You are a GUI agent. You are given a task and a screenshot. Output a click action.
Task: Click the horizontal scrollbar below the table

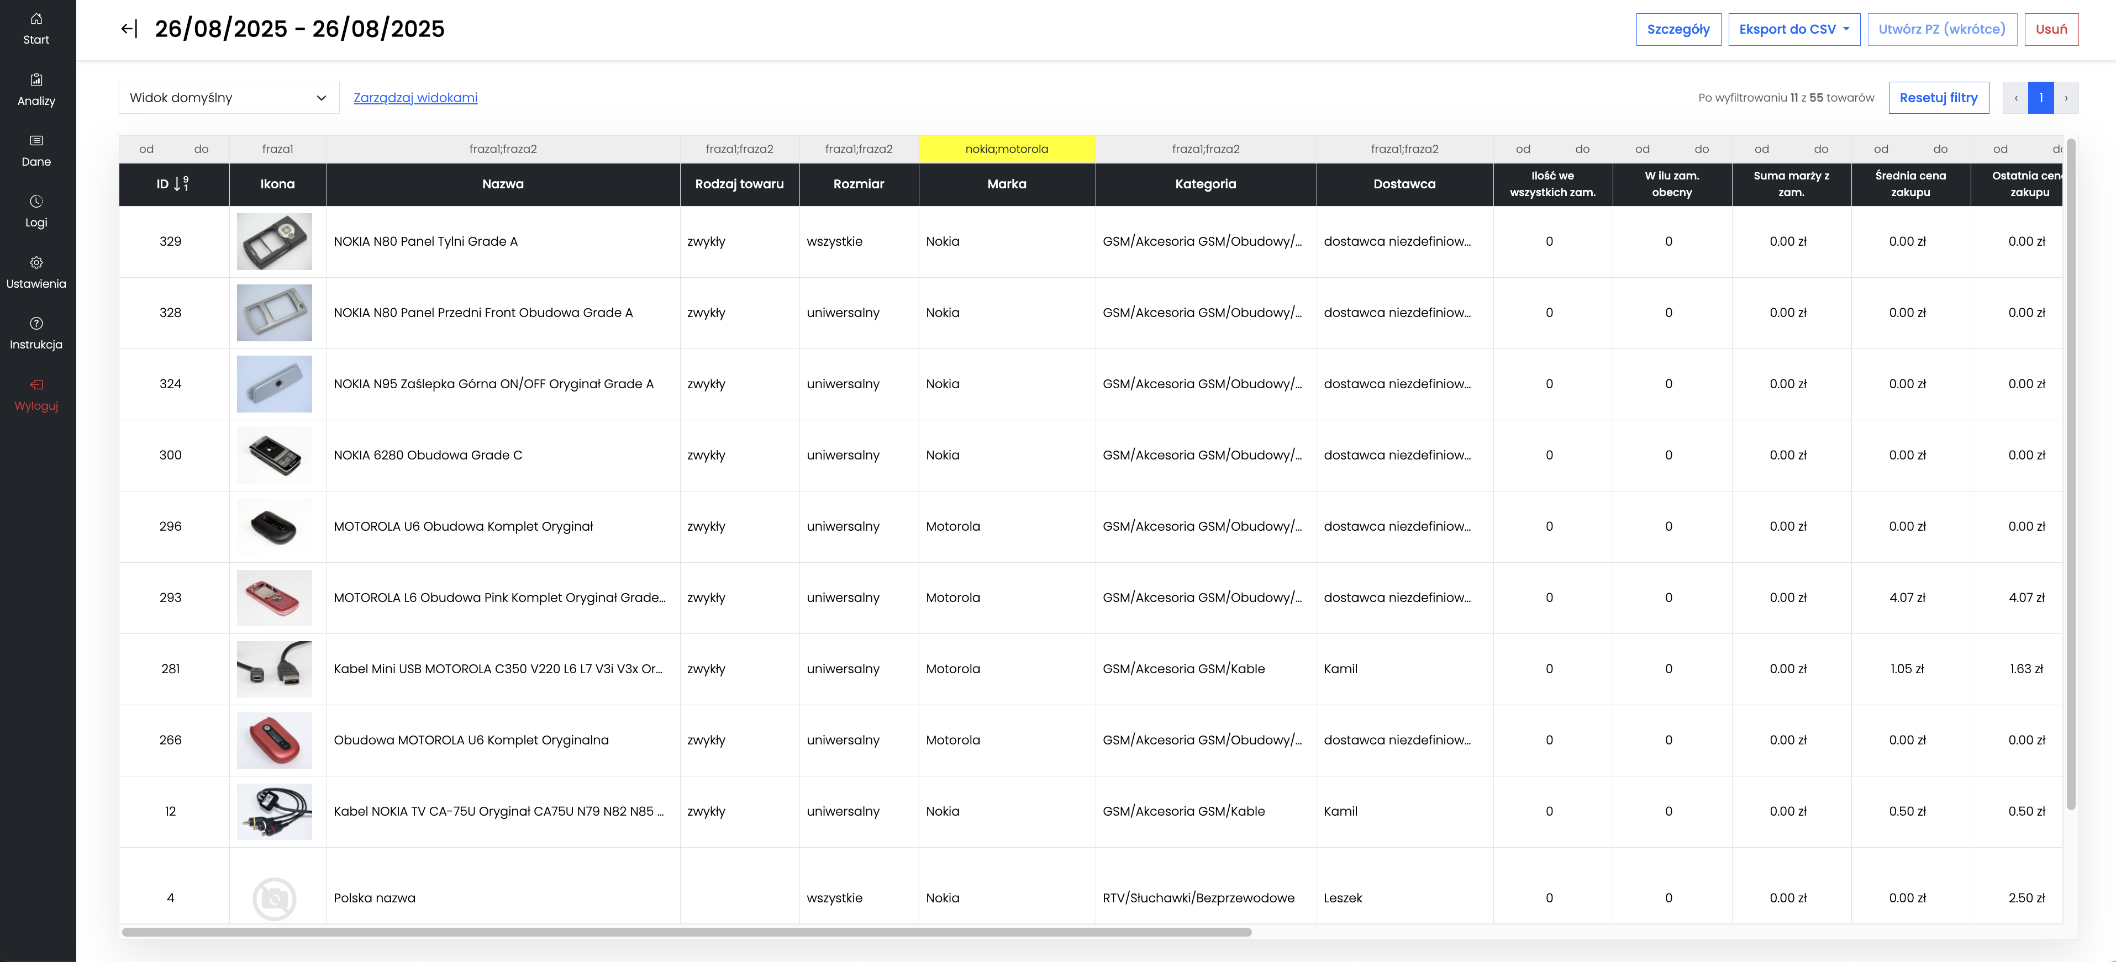[687, 932]
